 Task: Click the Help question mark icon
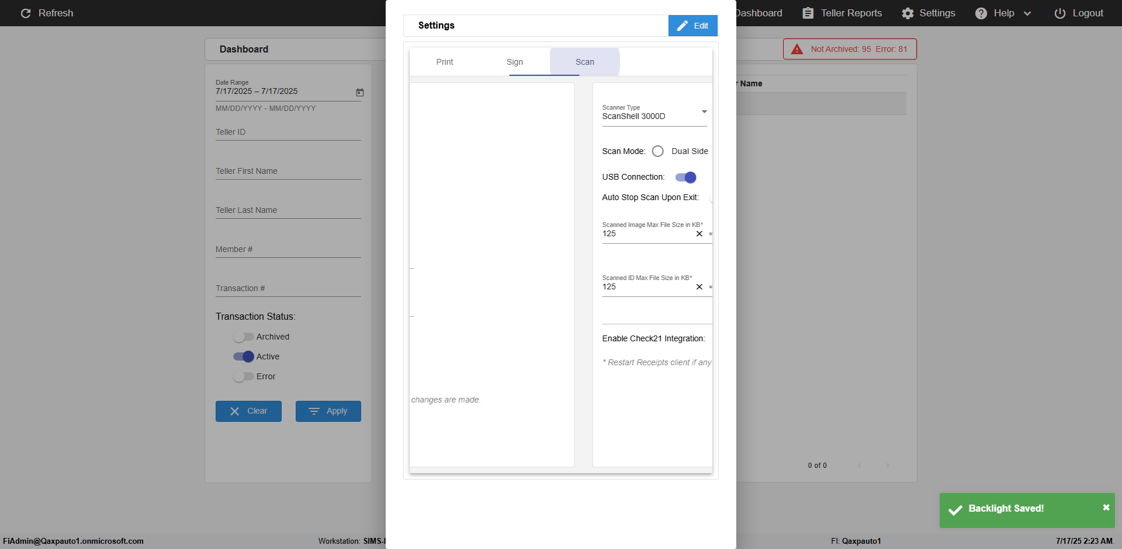[x=981, y=13]
